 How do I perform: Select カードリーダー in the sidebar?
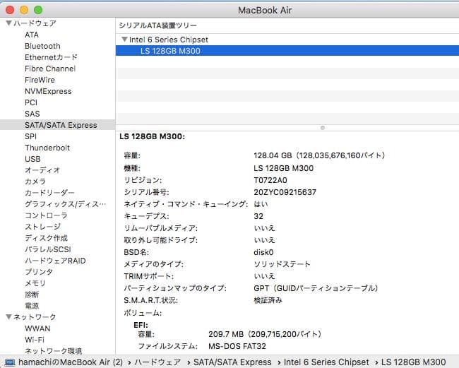49,193
